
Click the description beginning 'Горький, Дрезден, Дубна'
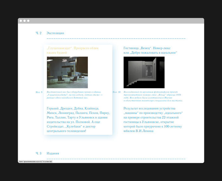point(78,120)
